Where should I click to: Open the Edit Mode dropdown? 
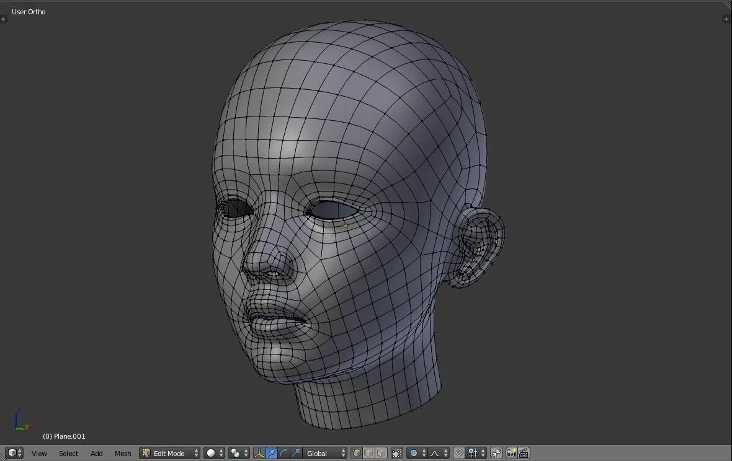click(169, 453)
